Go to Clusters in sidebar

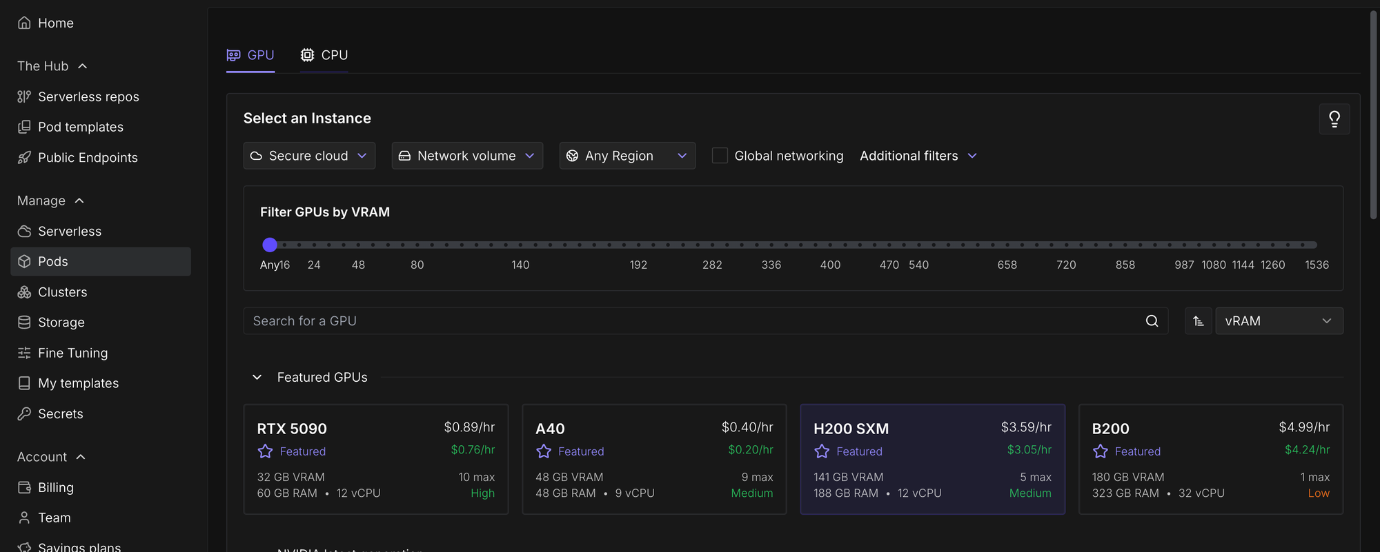click(62, 292)
